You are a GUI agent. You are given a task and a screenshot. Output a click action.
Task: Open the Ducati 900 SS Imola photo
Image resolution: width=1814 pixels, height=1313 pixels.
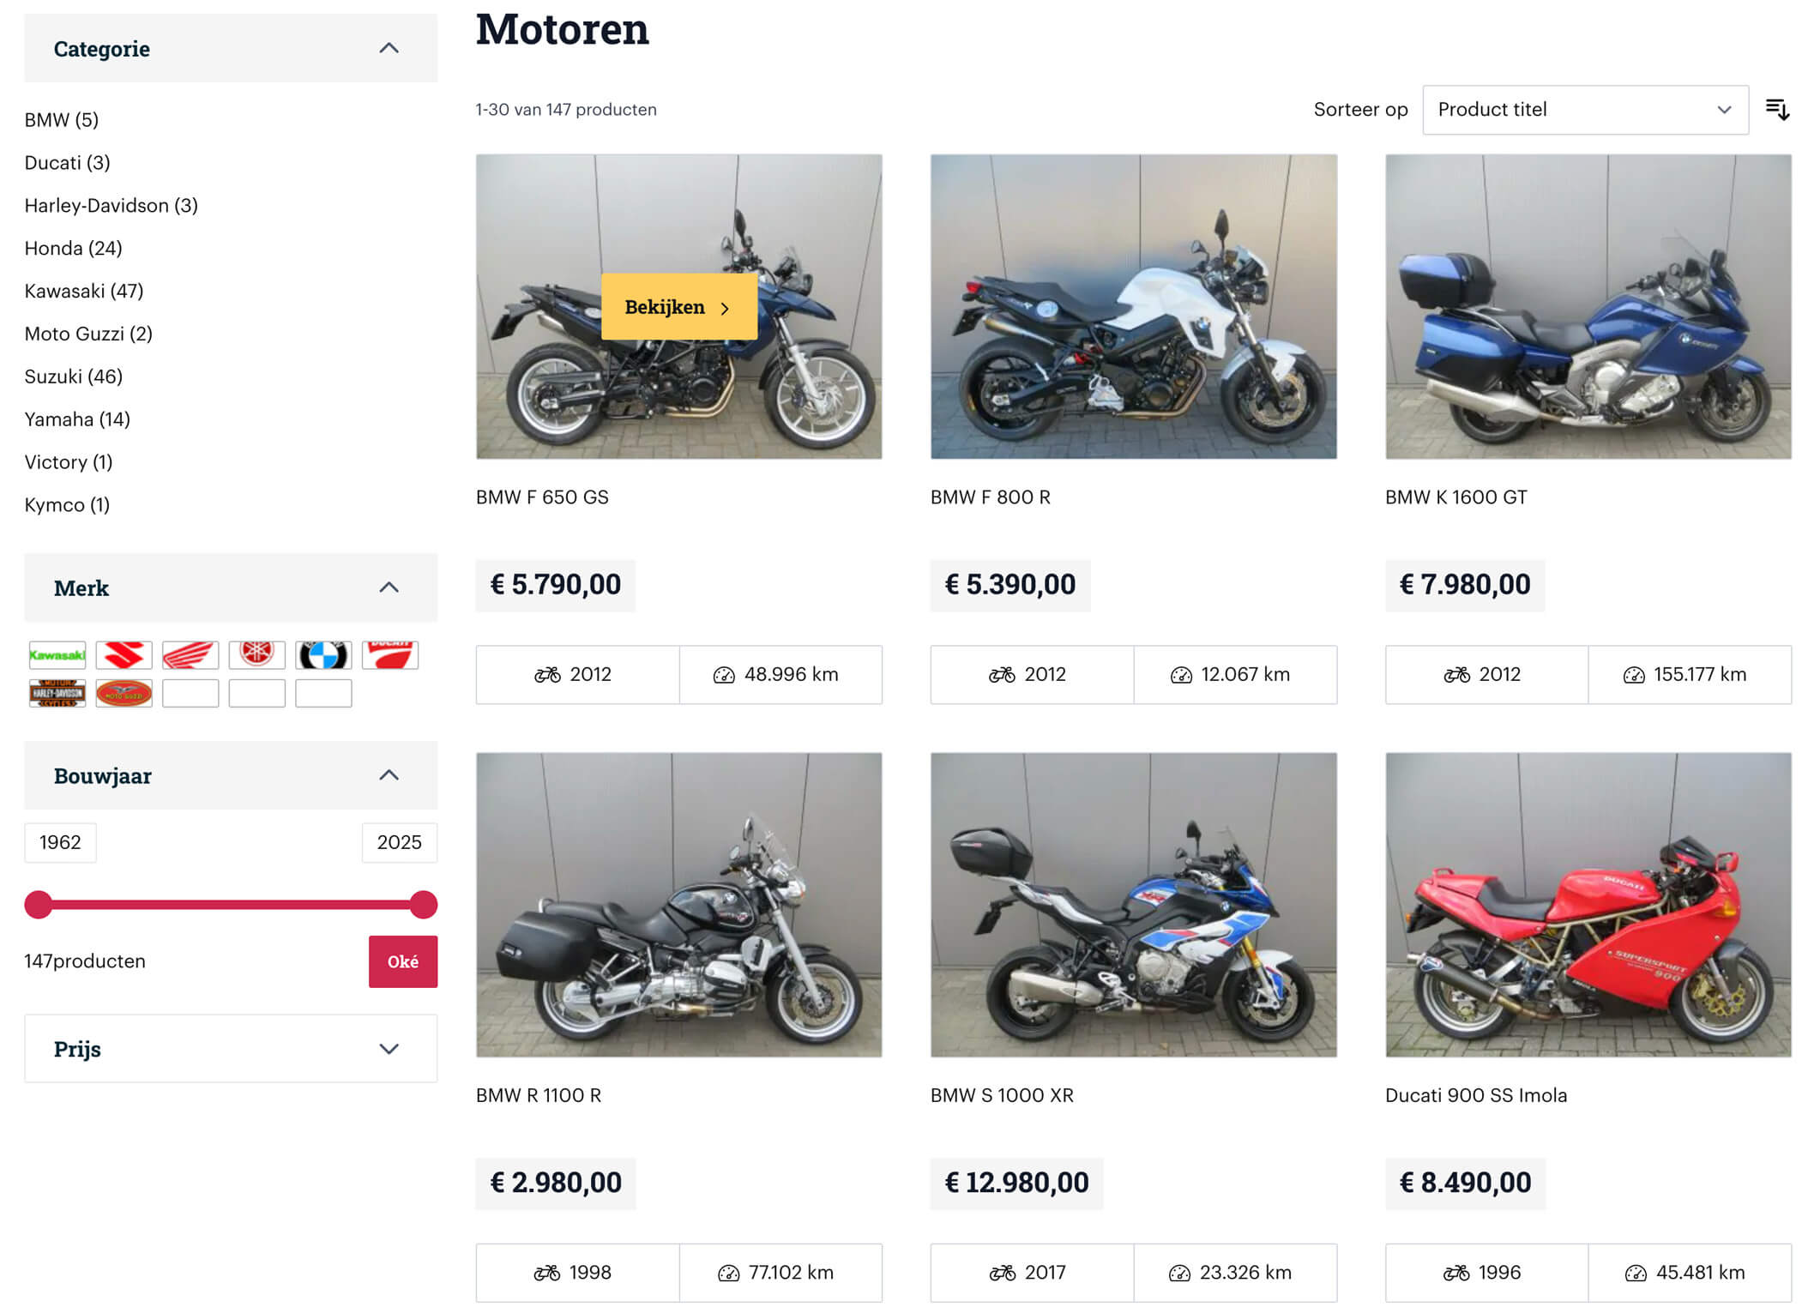tap(1588, 905)
